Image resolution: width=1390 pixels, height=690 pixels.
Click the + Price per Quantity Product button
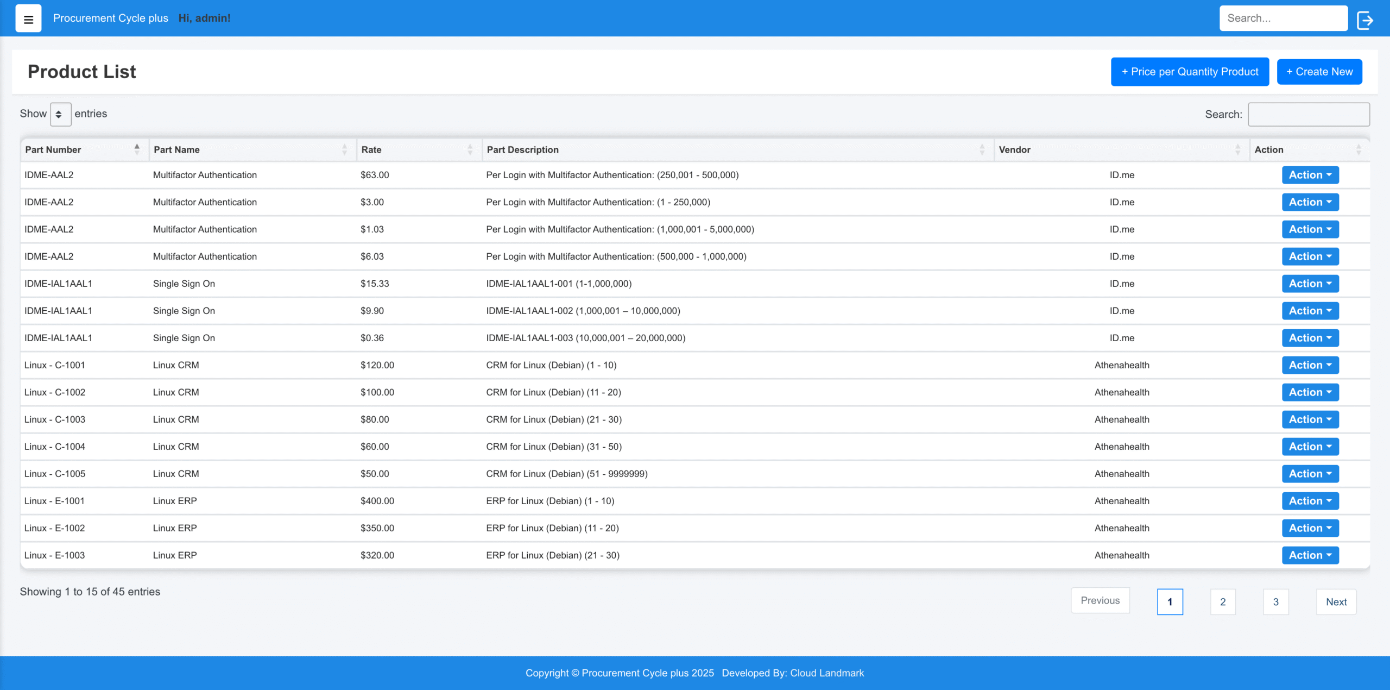[1190, 71]
